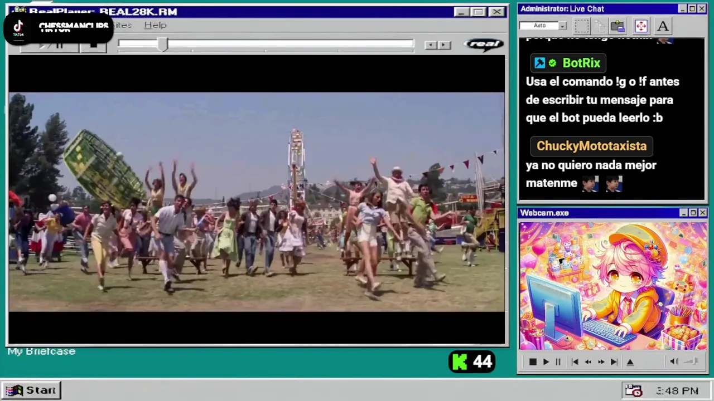Screen dimensions: 714x401
Task: Click the RealPlayer stop button beside the seek bar
Action: 93,46
